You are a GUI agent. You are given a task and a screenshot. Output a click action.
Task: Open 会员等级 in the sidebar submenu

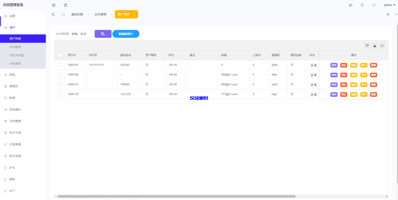[x=15, y=63]
